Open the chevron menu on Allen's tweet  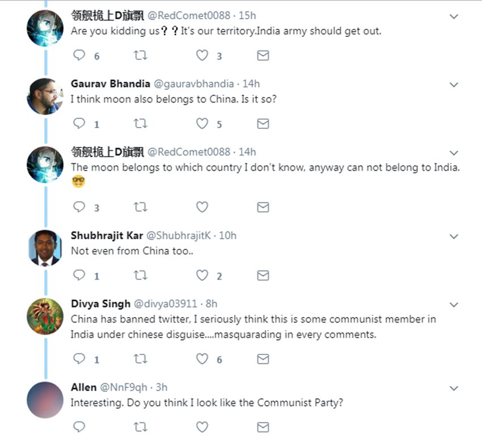pyautogui.click(x=454, y=388)
